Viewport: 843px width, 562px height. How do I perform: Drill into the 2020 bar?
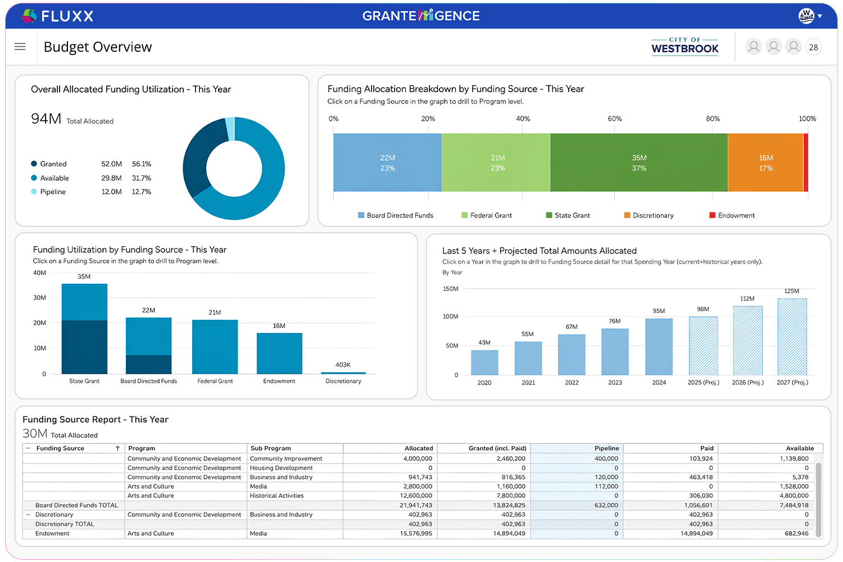(x=484, y=362)
